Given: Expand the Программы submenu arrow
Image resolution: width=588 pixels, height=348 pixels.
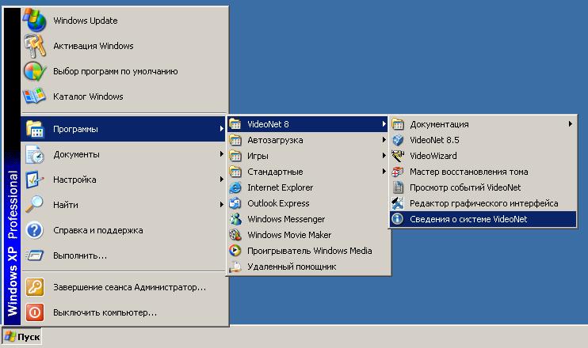Looking at the screenshot, I should 222,129.
